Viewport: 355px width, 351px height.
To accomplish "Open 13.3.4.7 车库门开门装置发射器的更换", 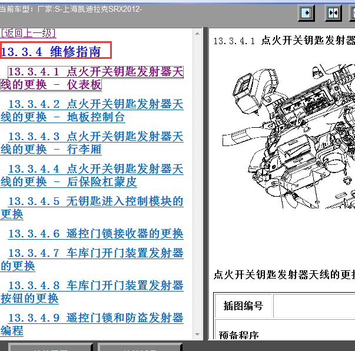I will (x=92, y=260).
